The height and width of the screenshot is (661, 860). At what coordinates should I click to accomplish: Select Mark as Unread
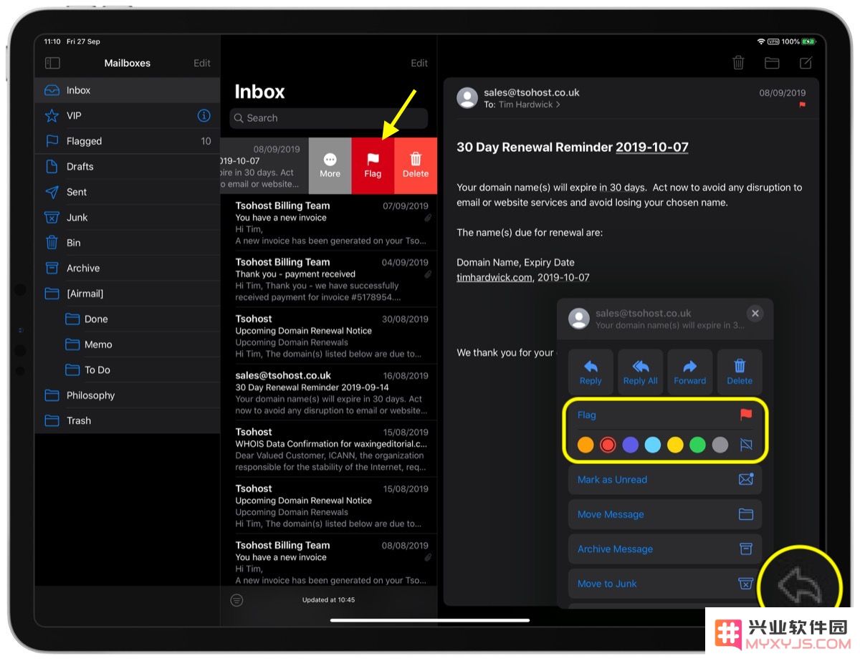pos(665,480)
